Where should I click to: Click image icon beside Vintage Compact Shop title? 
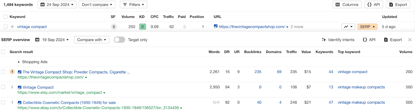[x=19, y=72]
